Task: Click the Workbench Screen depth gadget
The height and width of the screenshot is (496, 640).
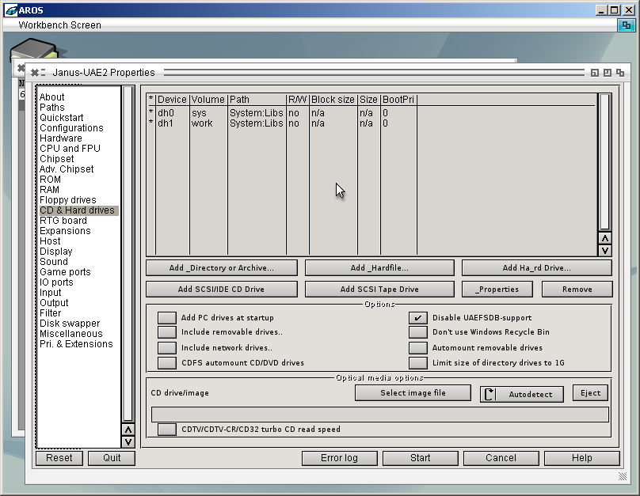Action: (626, 25)
